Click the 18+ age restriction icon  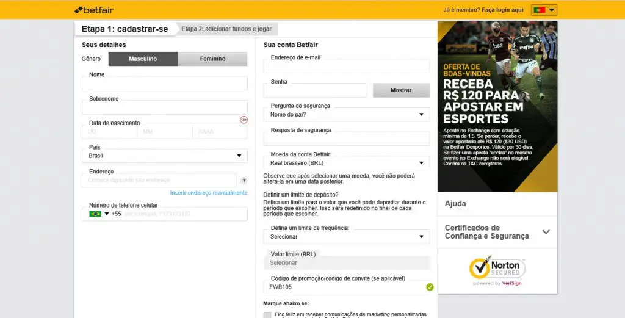point(244,120)
